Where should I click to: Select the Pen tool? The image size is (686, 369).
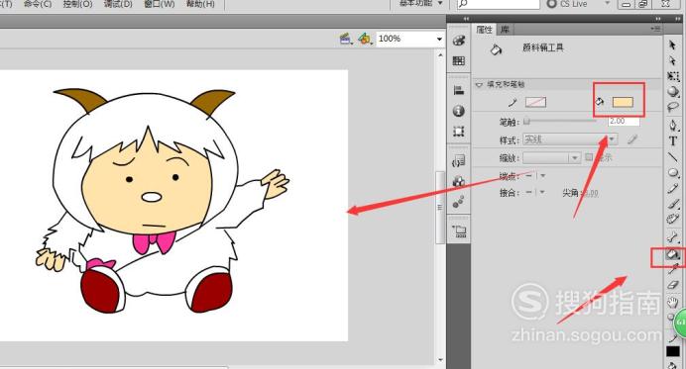[673, 126]
